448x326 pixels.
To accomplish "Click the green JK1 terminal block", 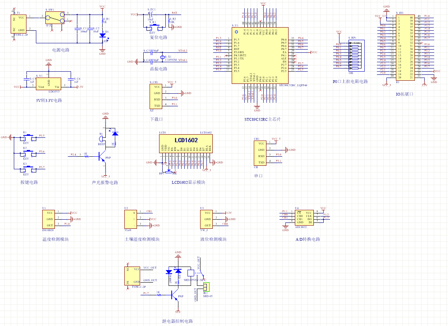I will tap(206, 287).
